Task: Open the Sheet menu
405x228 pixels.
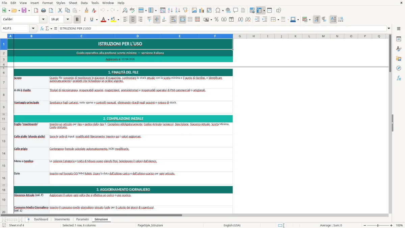Action: (x=73, y=3)
